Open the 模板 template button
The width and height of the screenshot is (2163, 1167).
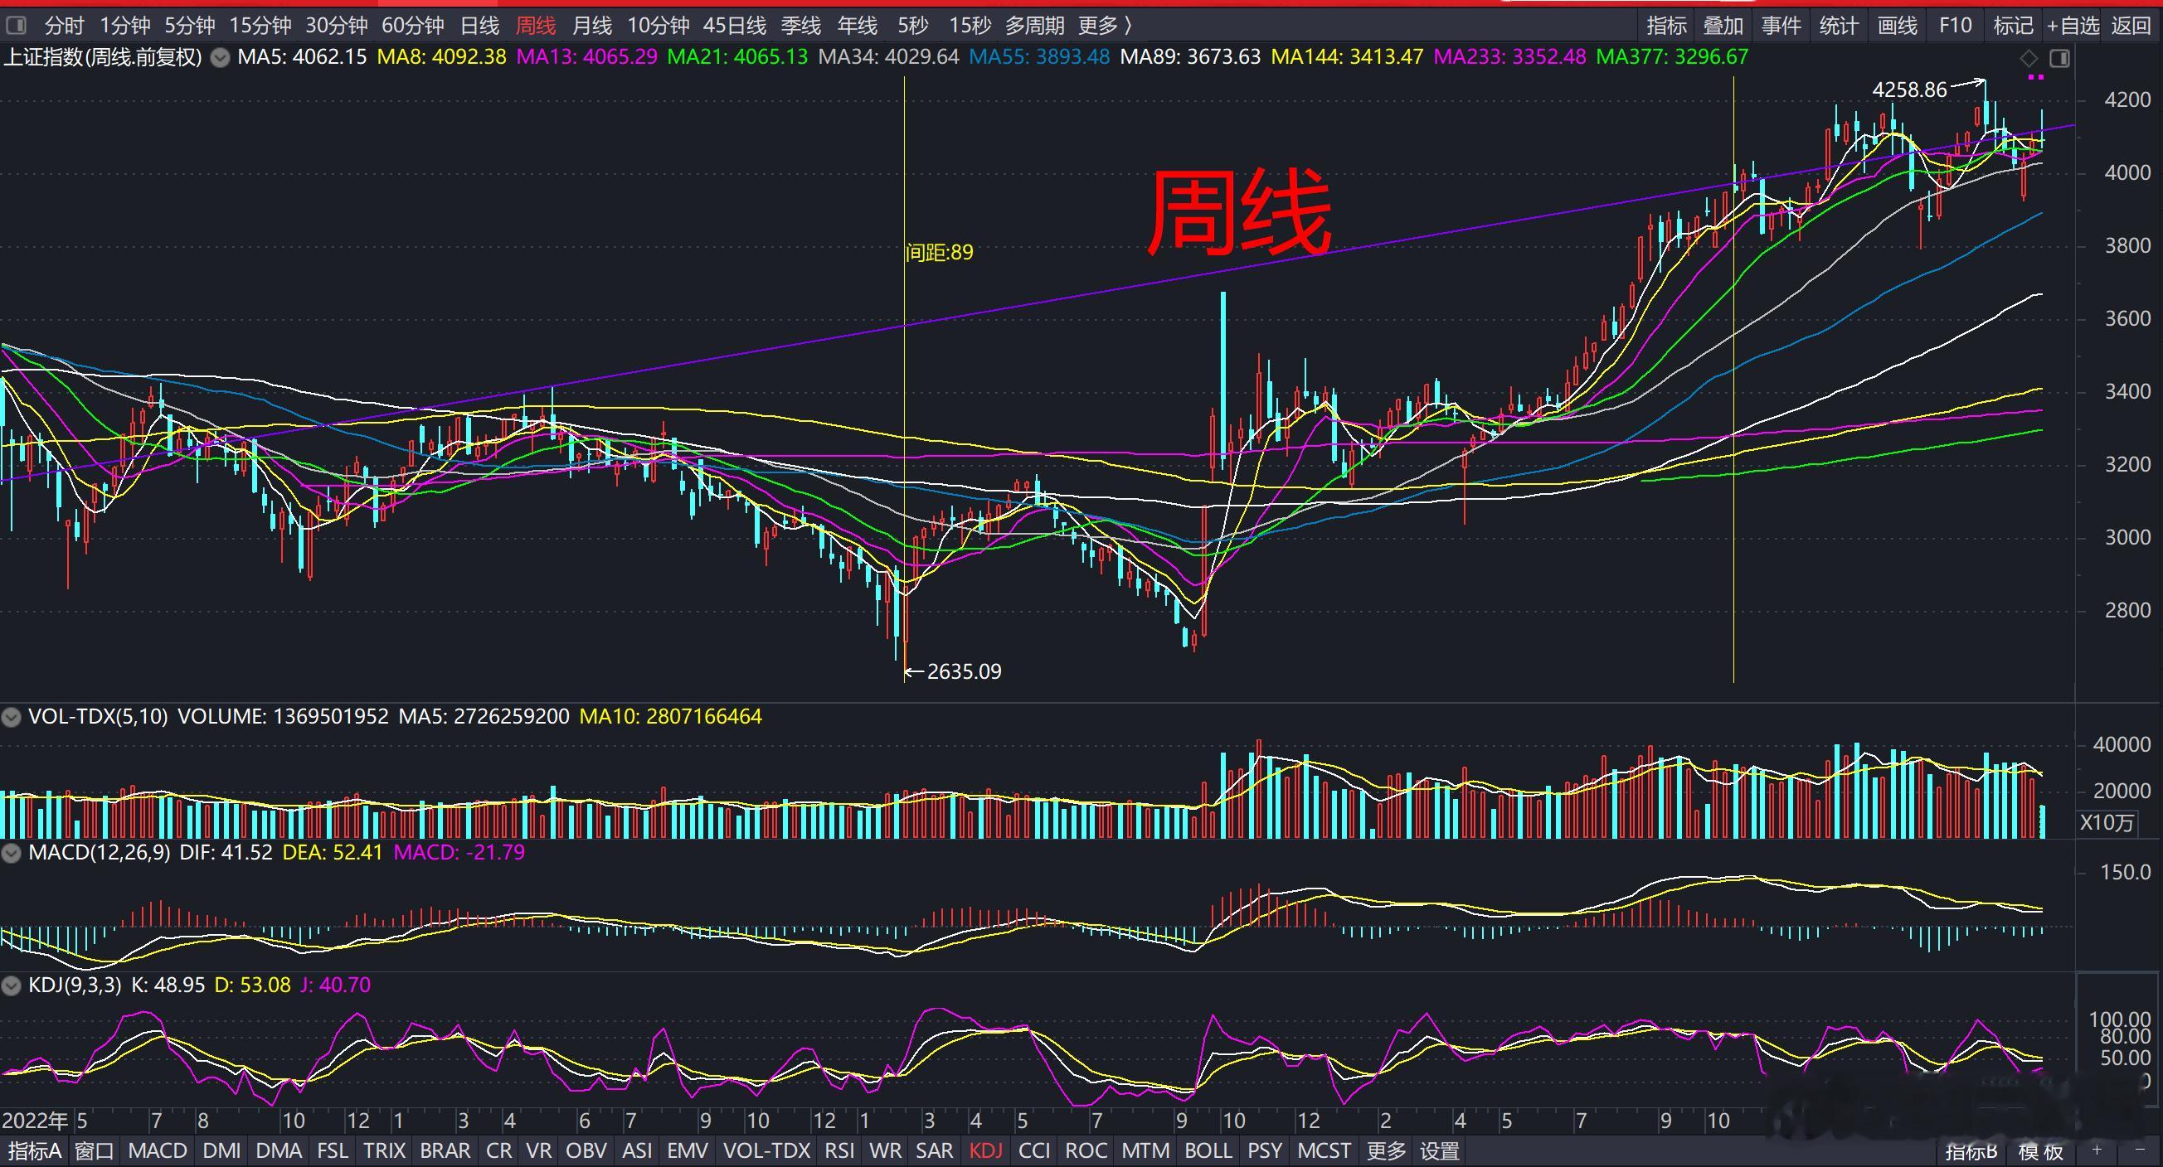click(2041, 1151)
